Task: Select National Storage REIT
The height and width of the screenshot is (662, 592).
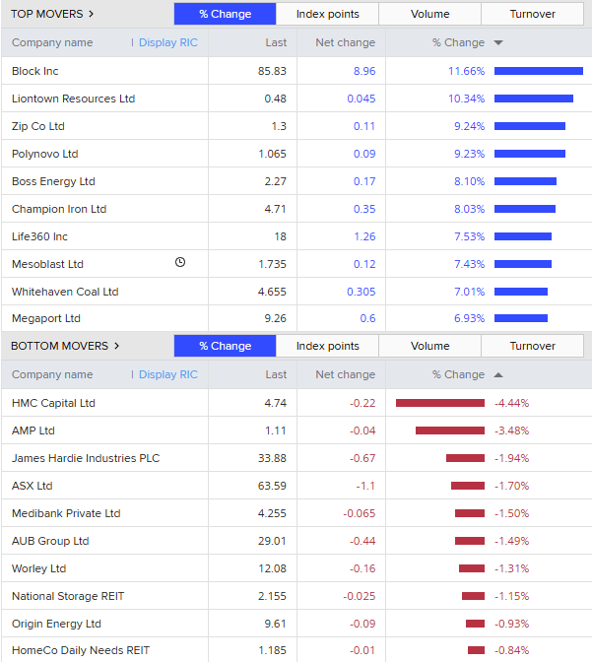Action: pyautogui.click(x=68, y=596)
